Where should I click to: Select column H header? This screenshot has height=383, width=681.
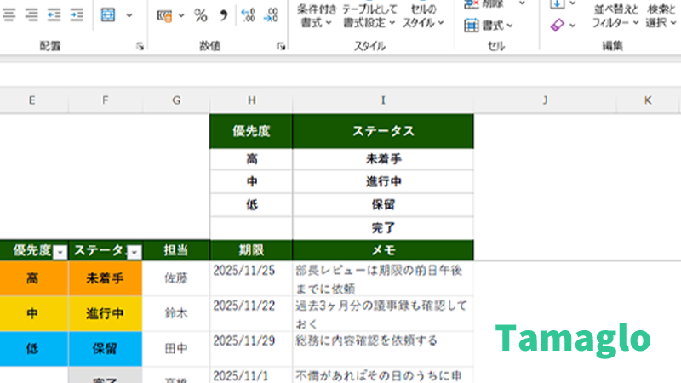tap(251, 100)
